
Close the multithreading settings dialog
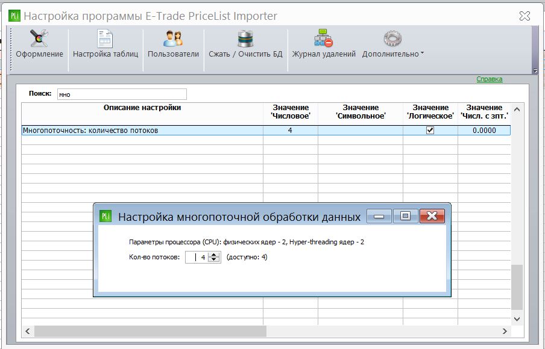click(432, 216)
